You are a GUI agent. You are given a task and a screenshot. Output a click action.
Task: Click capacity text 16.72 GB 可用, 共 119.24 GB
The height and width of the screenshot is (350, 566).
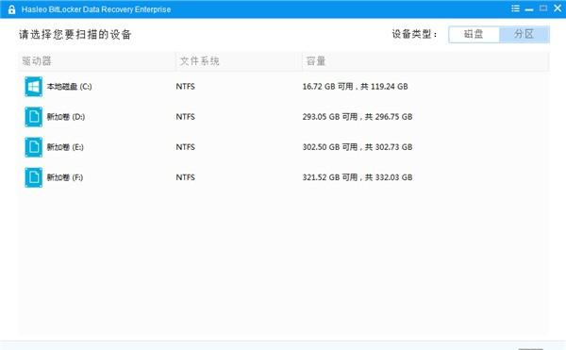pyautogui.click(x=356, y=87)
